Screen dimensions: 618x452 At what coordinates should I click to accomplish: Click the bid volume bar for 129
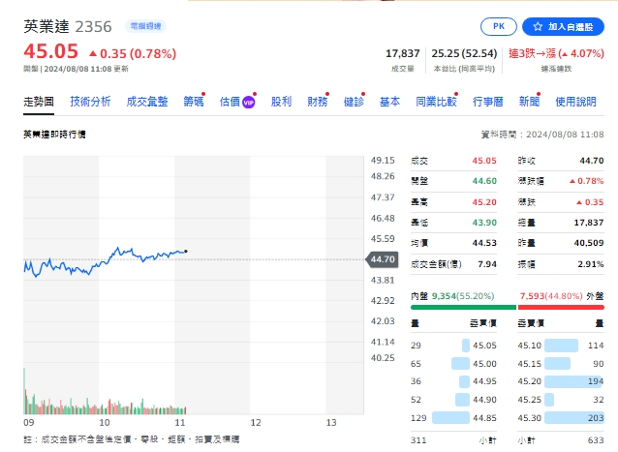pyautogui.click(x=450, y=417)
